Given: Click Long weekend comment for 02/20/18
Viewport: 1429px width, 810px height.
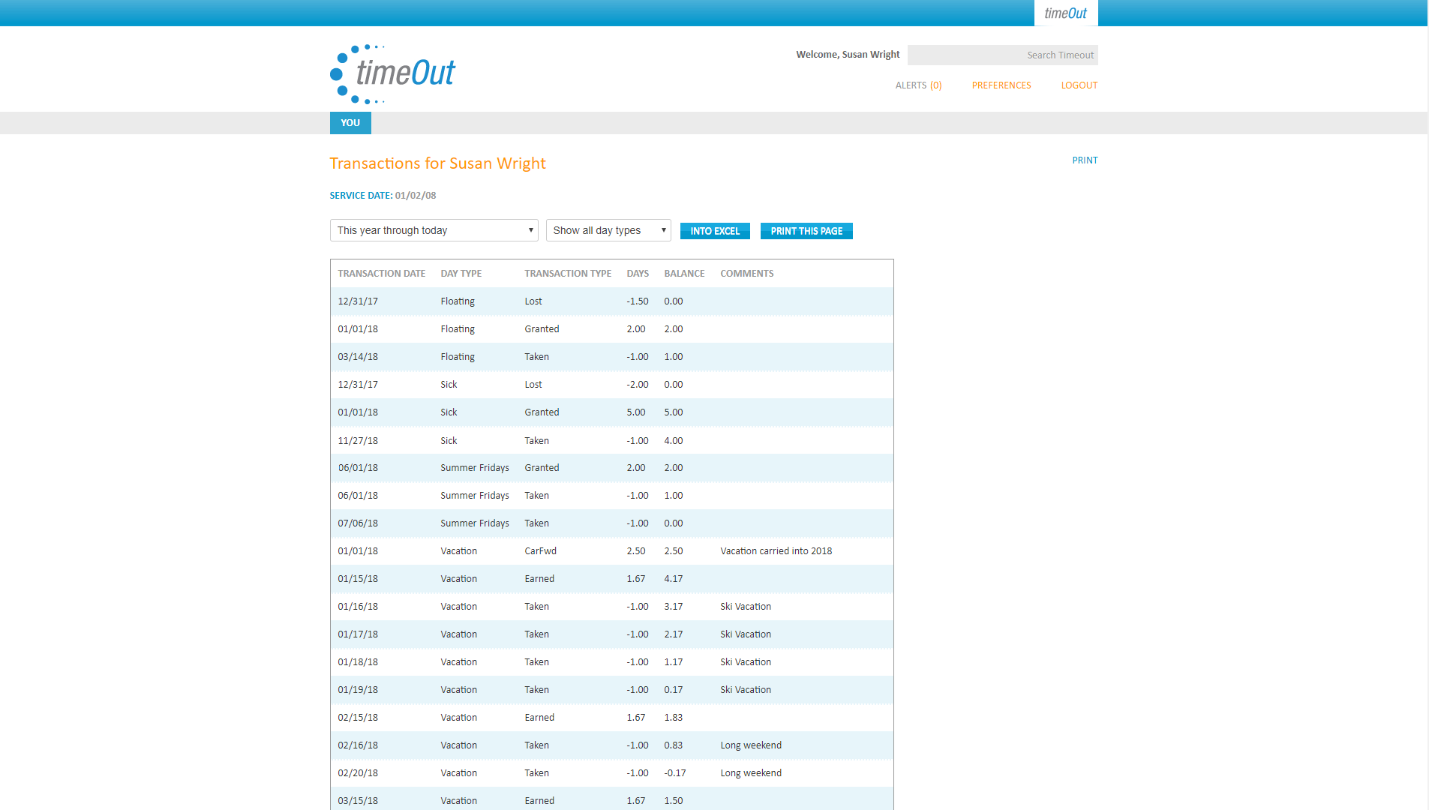Looking at the screenshot, I should [751, 773].
